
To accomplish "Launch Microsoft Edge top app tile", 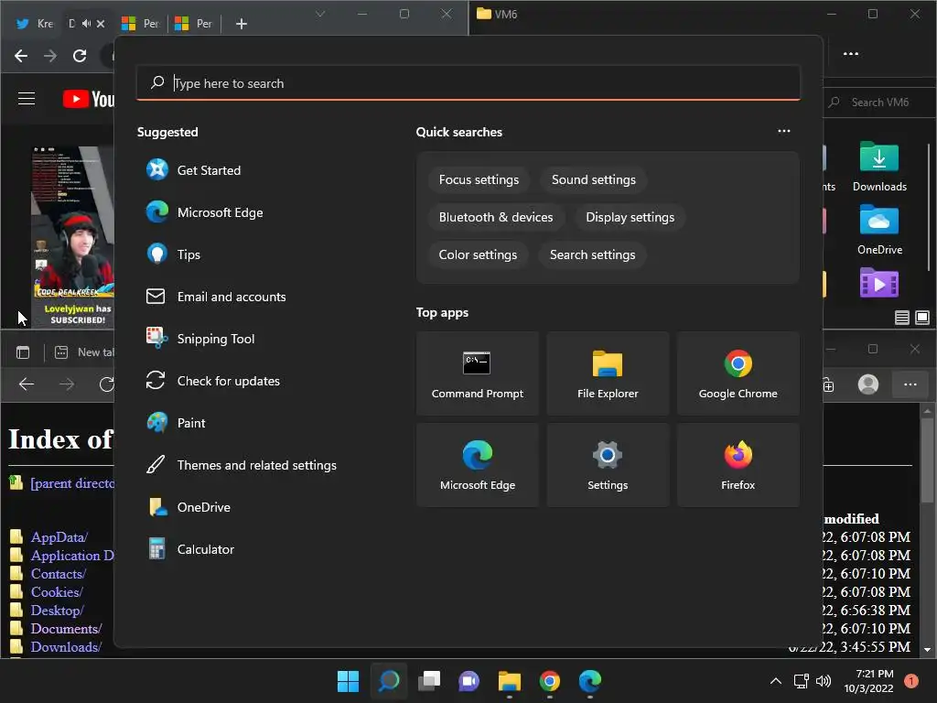I will tap(477, 465).
